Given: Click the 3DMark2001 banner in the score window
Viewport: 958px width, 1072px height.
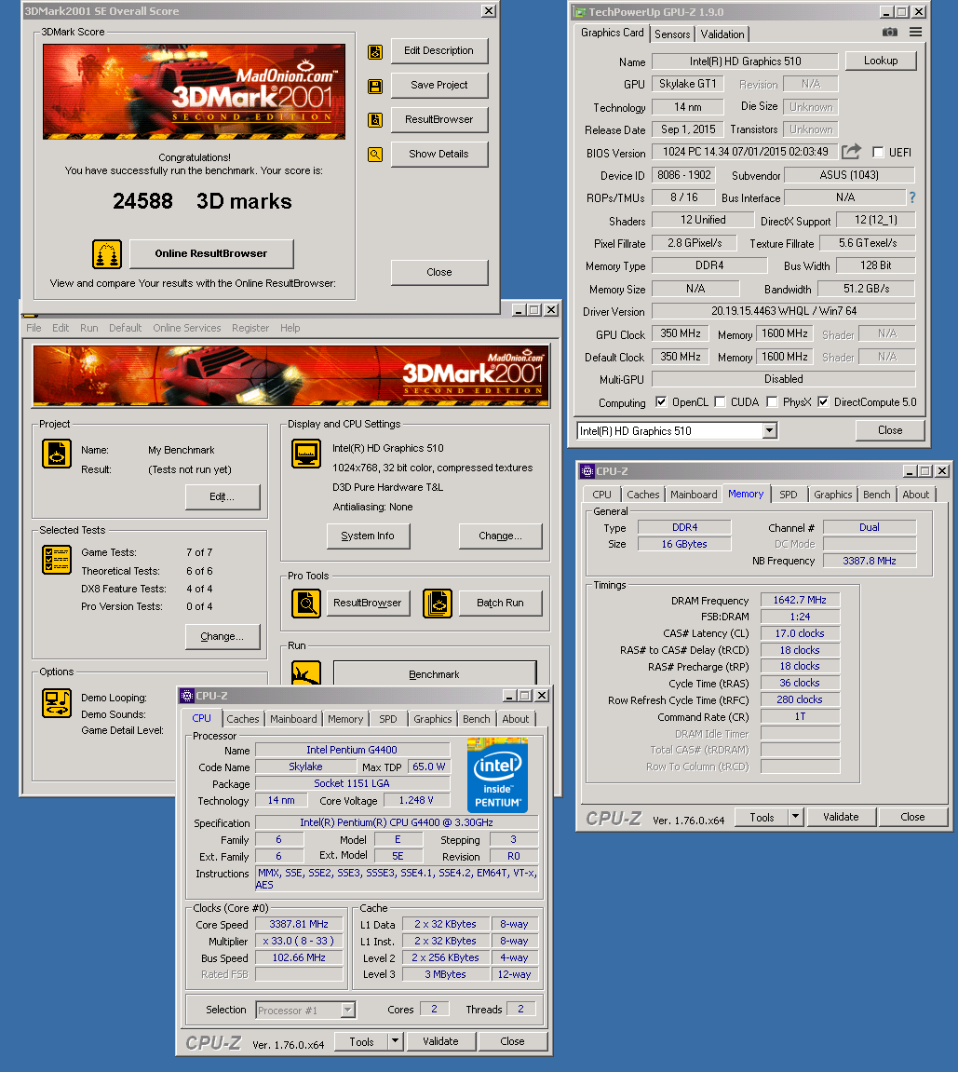Looking at the screenshot, I should 194,91.
